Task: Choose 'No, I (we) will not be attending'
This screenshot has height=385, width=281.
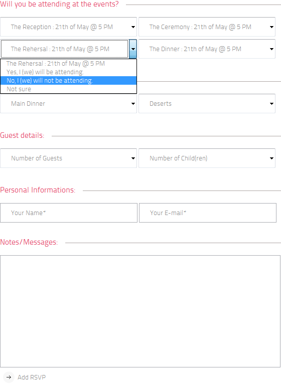Action: [68, 81]
